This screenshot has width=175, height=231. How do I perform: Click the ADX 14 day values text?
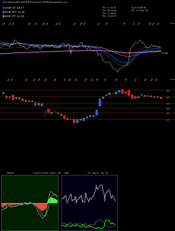[98, 173]
